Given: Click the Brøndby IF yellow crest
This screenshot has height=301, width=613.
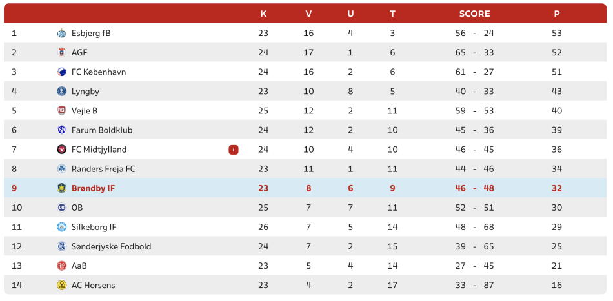Looking at the screenshot, I should [x=61, y=188].
